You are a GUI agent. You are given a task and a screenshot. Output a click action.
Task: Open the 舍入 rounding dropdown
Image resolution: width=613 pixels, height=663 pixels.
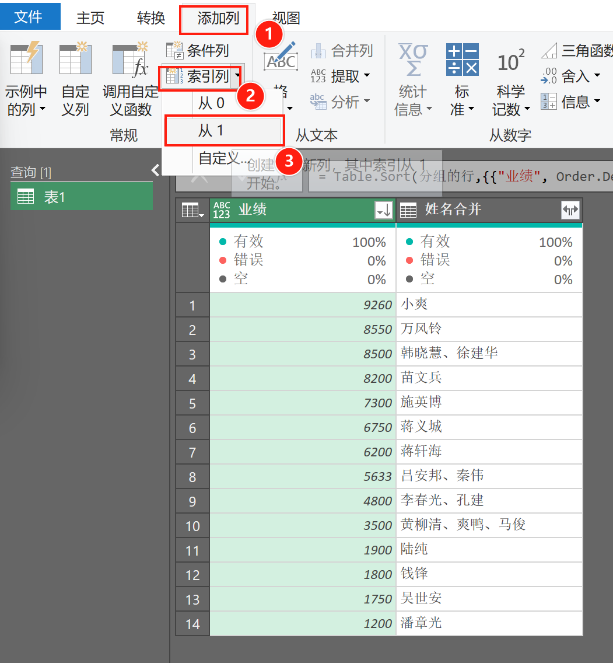(570, 76)
